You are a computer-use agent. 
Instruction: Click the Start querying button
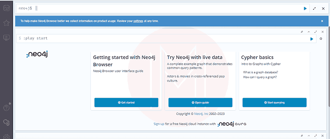tap(275, 102)
